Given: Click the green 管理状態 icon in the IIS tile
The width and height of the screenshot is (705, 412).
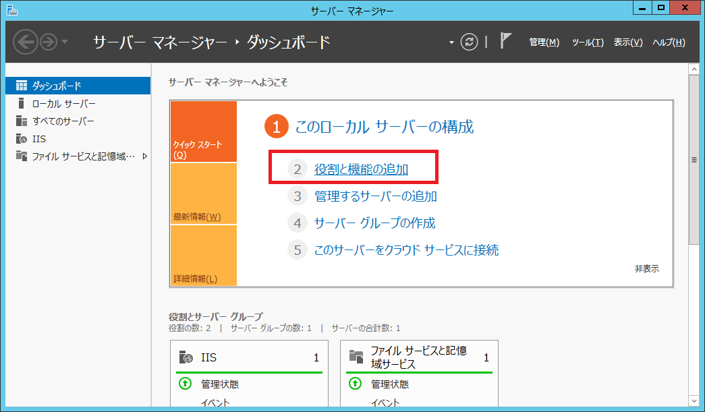Looking at the screenshot, I should point(186,384).
